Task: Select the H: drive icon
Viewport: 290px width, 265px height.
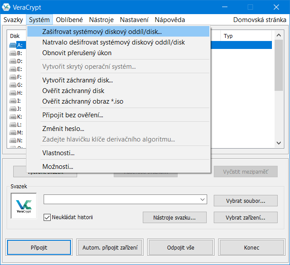Action: point(13,93)
